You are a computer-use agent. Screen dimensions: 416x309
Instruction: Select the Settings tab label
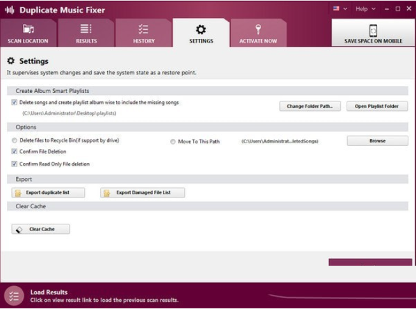201,41
